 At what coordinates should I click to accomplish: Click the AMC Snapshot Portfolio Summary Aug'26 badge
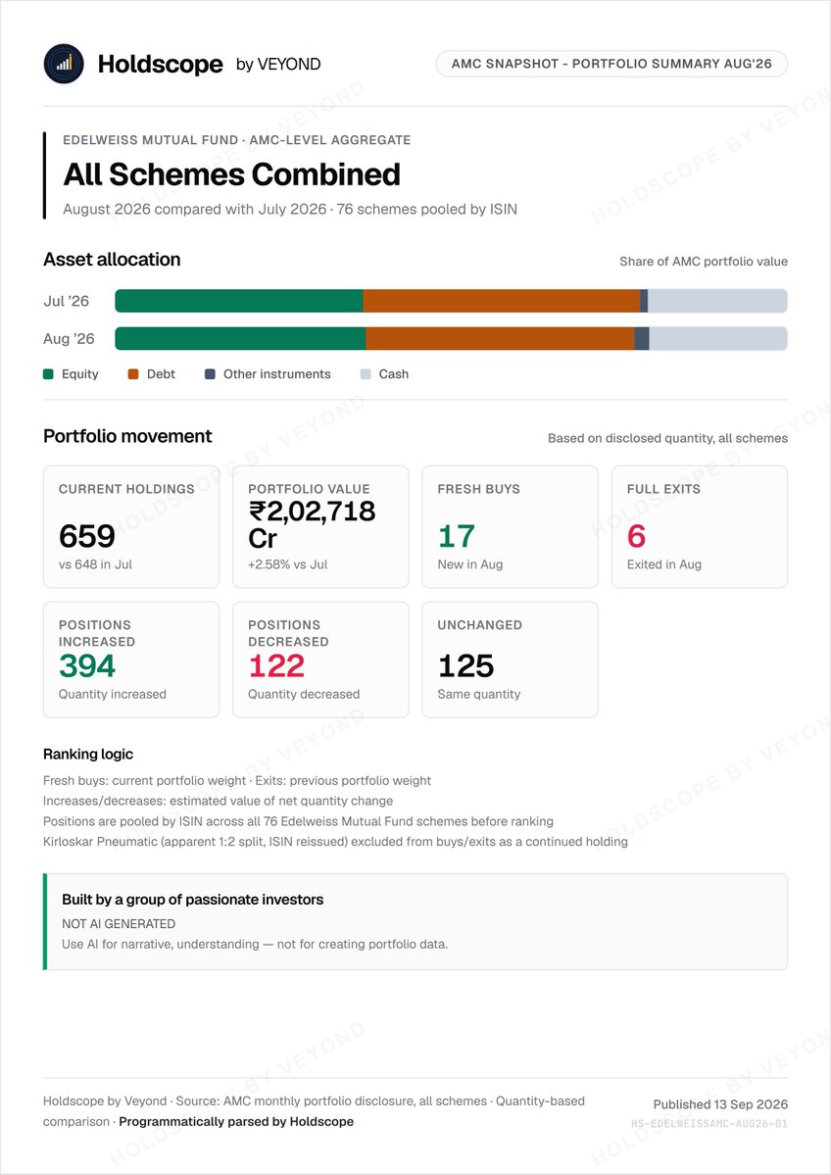[x=611, y=64]
